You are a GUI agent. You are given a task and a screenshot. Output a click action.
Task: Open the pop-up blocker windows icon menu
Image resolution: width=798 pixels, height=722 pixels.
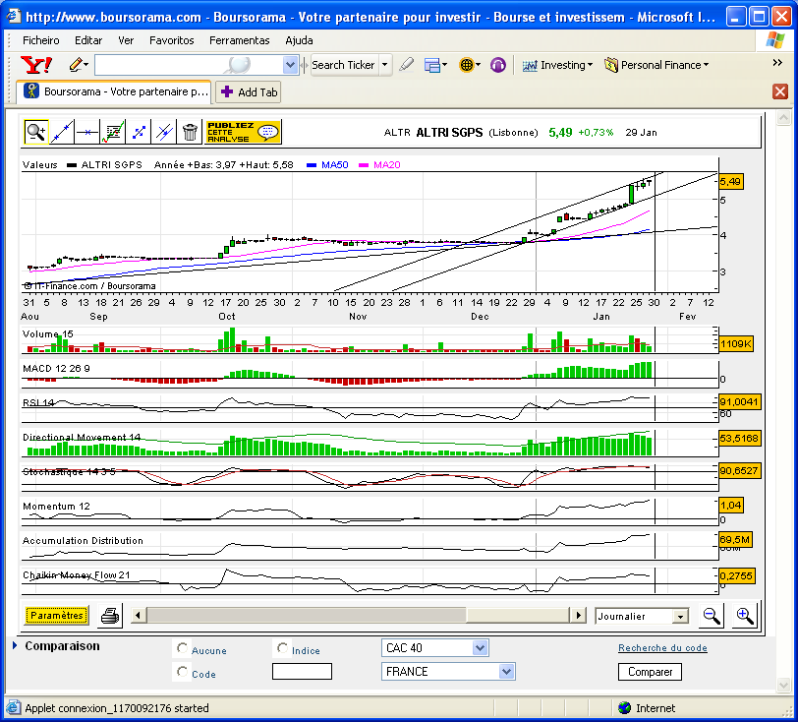pos(435,65)
